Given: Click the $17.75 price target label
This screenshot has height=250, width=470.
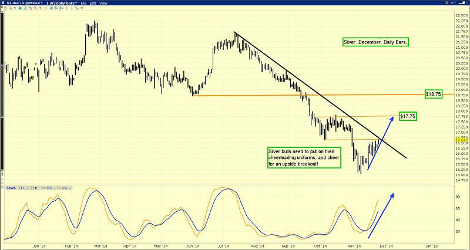Looking at the screenshot, I should tap(408, 116).
